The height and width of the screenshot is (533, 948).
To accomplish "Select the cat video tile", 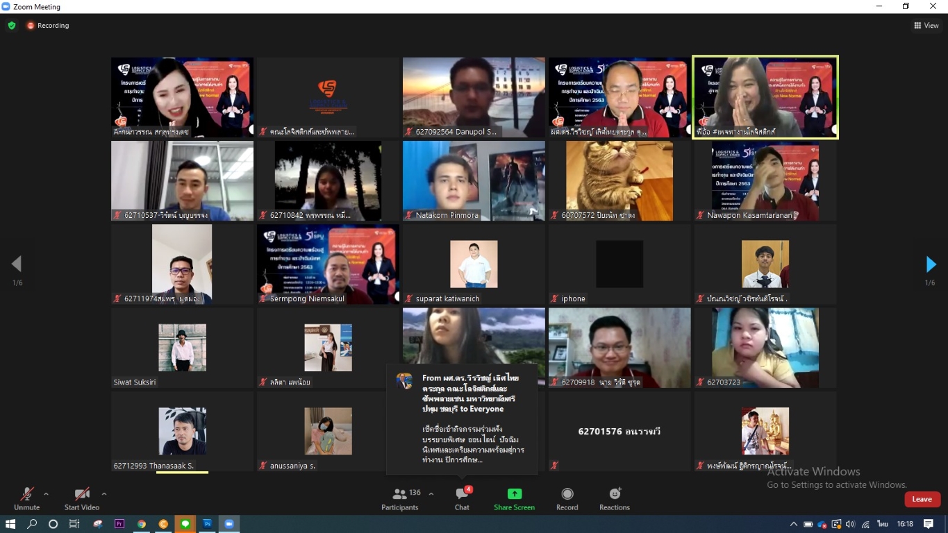I will (x=619, y=181).
